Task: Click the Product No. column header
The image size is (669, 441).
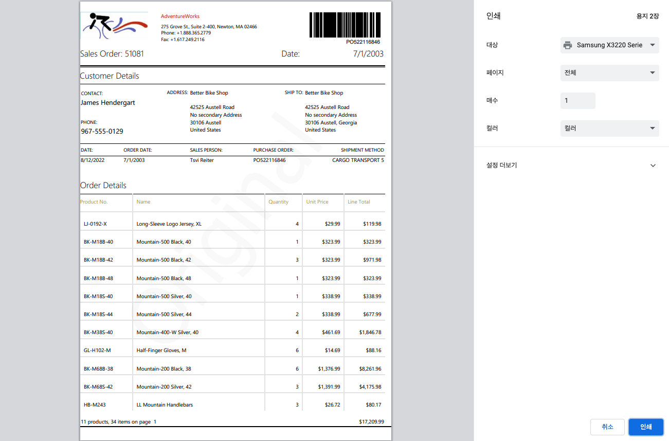Action: tap(94, 202)
